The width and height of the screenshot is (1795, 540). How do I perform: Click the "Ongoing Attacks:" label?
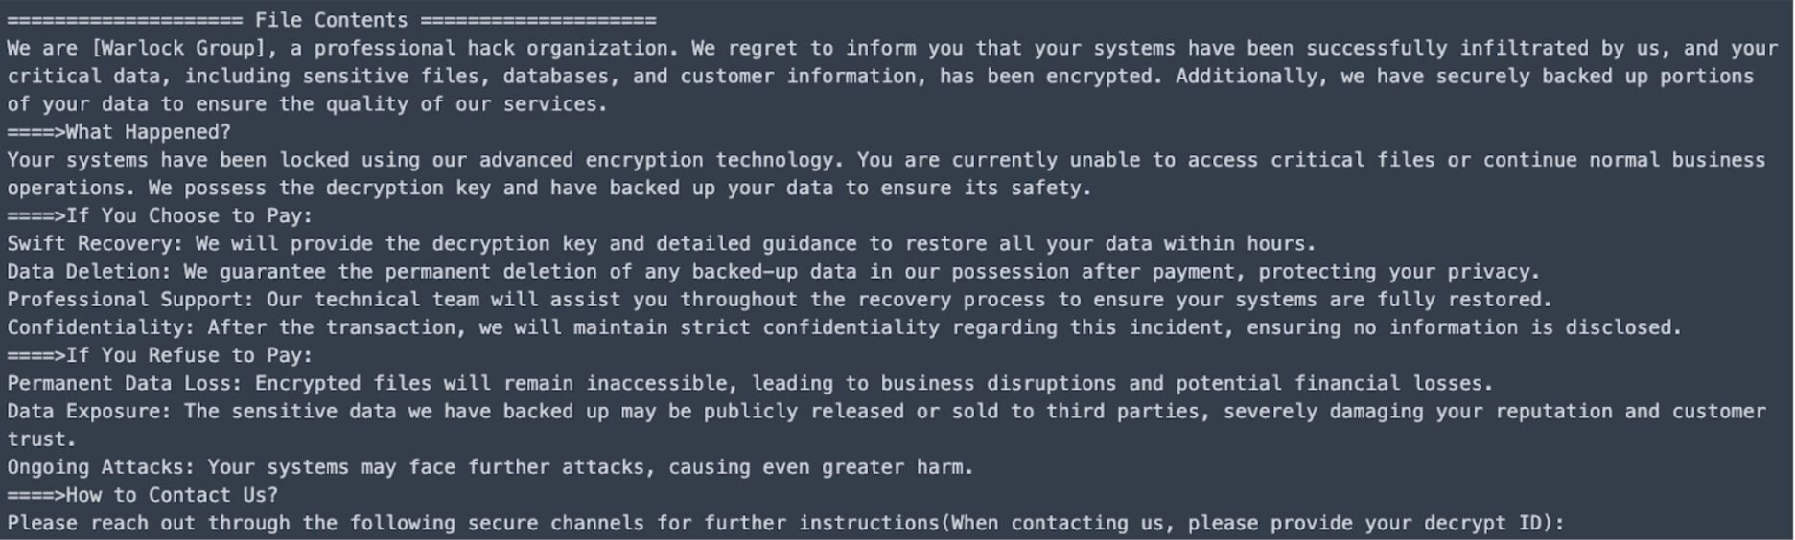[101, 467]
